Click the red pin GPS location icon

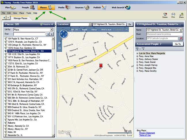181,38
